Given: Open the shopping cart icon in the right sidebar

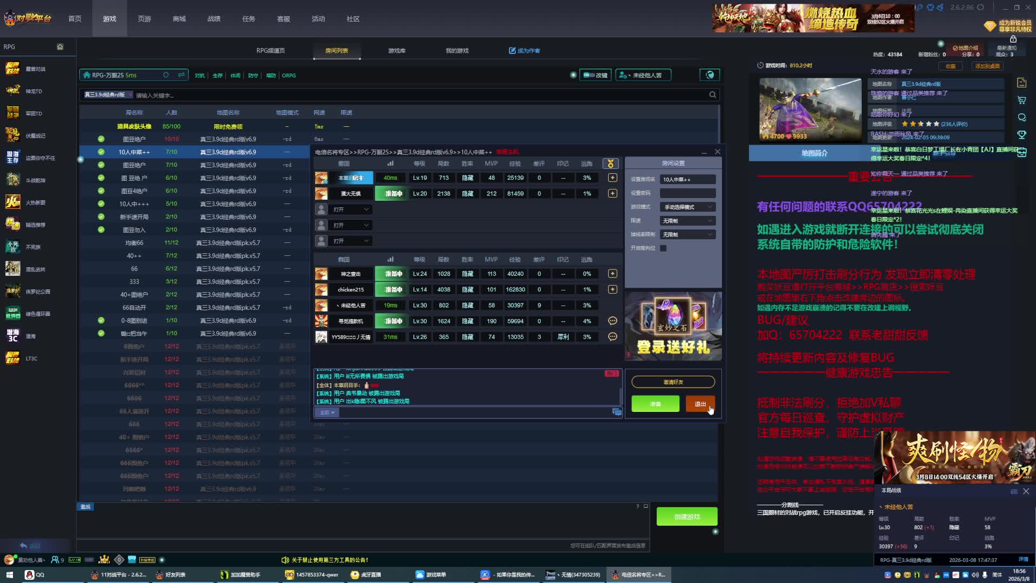Looking at the screenshot, I should click(x=1021, y=100).
